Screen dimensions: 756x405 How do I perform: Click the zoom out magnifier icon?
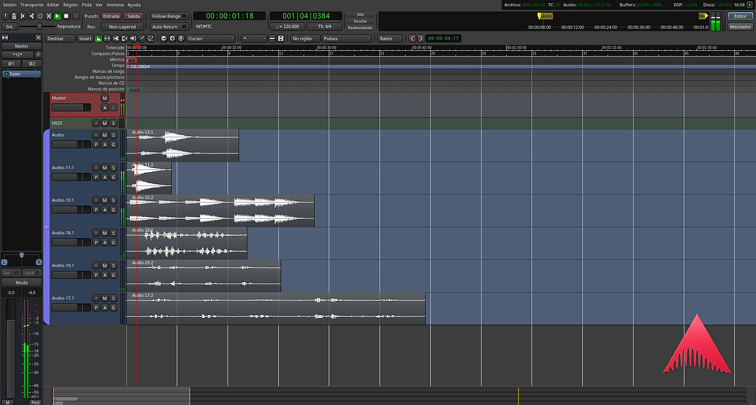(163, 38)
